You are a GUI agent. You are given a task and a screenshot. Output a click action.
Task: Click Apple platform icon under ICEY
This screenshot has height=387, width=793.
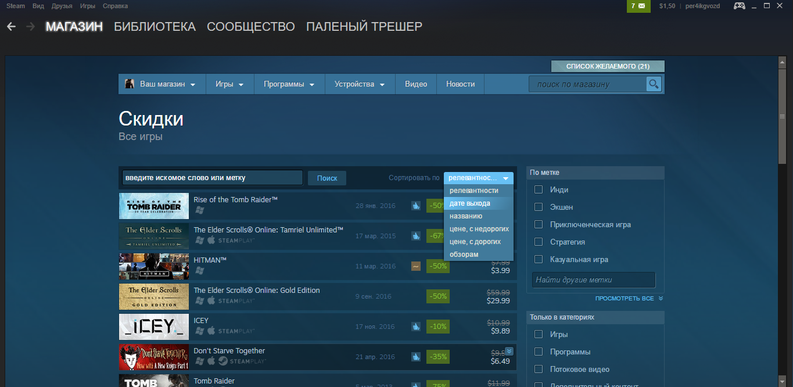click(211, 331)
